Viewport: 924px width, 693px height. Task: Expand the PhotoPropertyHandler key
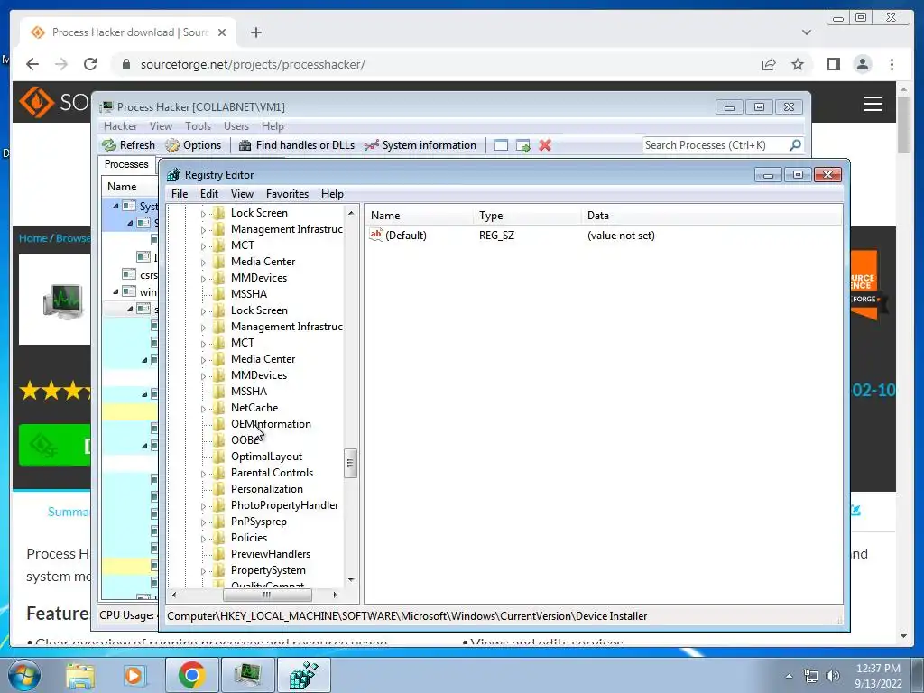(203, 505)
